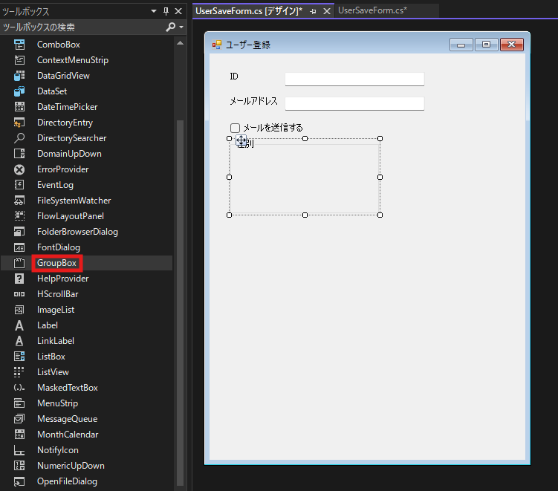
Task: Click the ImageList icon
Action: coord(19,310)
